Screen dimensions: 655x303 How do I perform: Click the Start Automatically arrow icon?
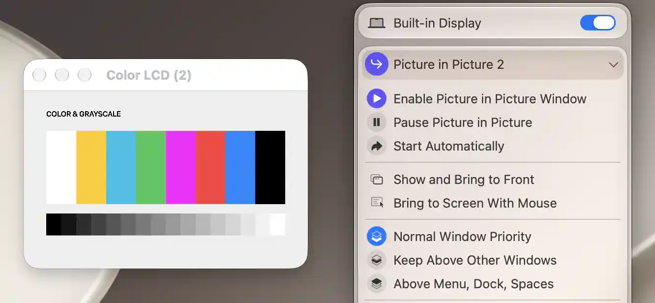tap(377, 146)
